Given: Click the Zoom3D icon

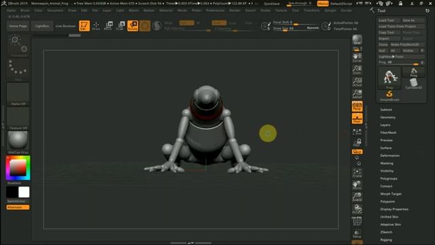Looking at the screenshot, I should point(357,197).
